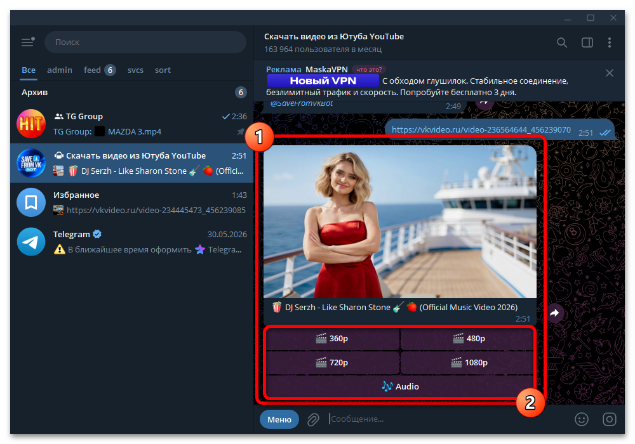
Task: Maximize the Telegram window
Action: click(591, 18)
